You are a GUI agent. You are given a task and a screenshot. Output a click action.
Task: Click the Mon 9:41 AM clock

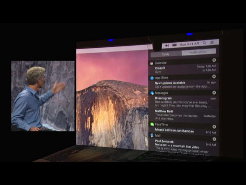pyautogui.click(x=189, y=44)
